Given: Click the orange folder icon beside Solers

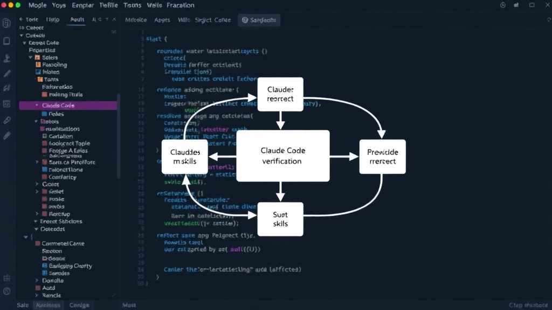Looking at the screenshot, I should tap(37, 57).
